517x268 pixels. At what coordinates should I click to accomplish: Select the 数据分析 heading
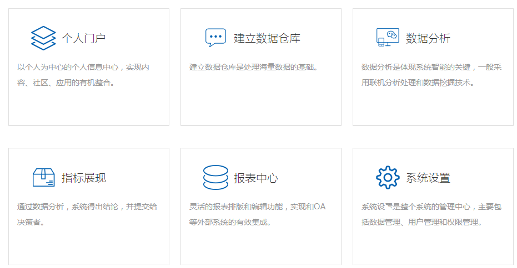click(x=428, y=38)
